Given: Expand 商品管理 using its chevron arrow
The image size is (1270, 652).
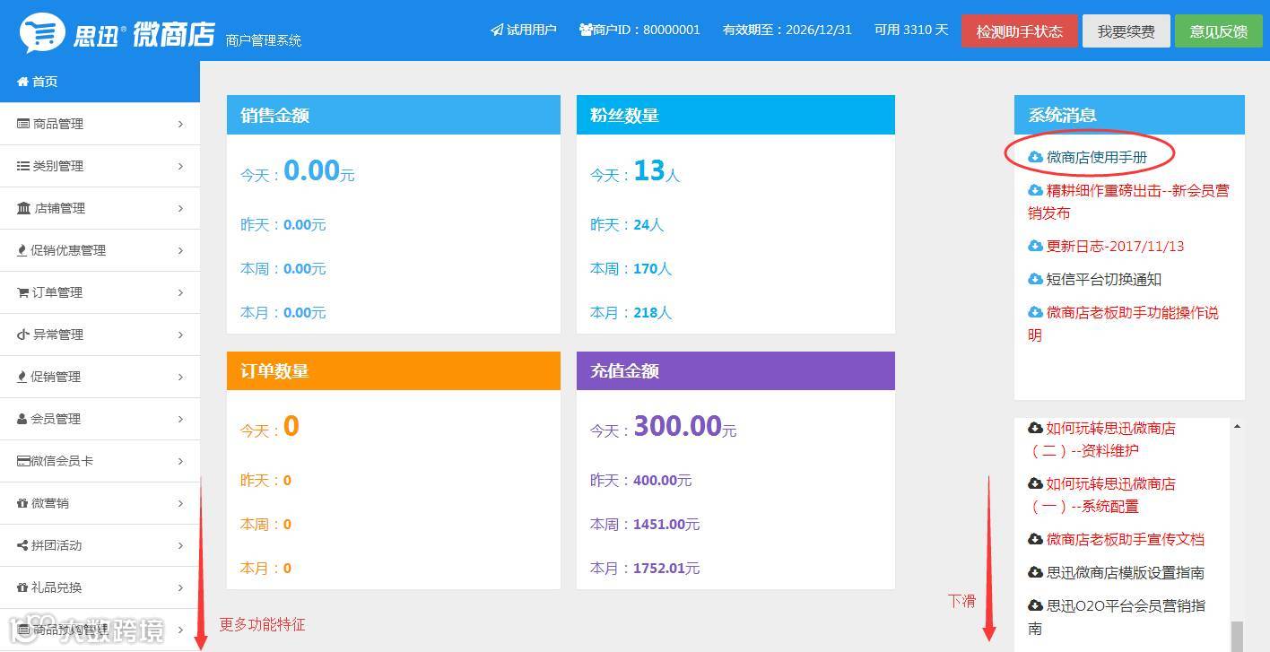Looking at the screenshot, I should [180, 124].
